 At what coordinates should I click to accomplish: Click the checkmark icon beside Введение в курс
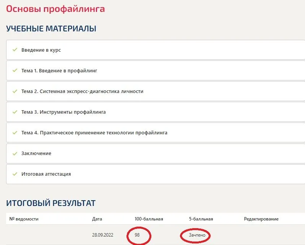coord(15,50)
